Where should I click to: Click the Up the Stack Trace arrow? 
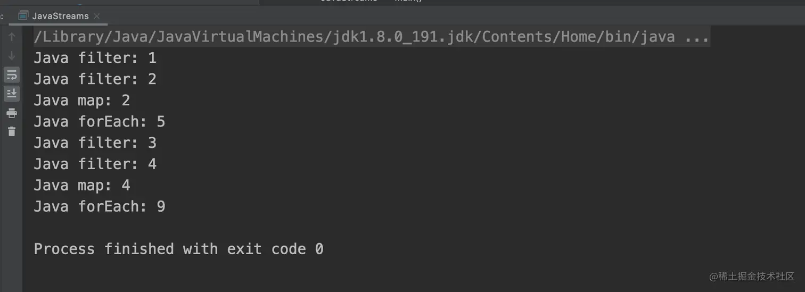click(12, 37)
